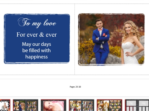
Task: Select the "May our days" text paragraph
Action: (37, 50)
